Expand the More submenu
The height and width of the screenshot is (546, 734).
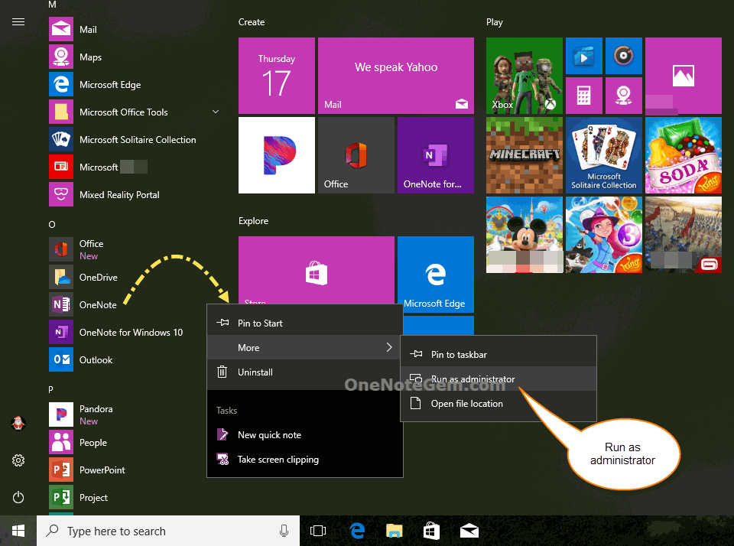point(305,347)
